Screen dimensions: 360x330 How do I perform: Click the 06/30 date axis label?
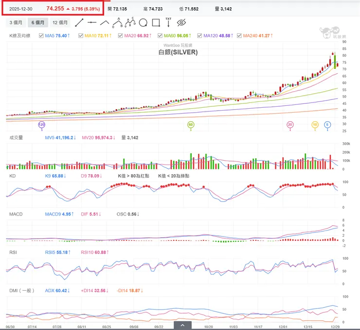click(x=10, y=327)
